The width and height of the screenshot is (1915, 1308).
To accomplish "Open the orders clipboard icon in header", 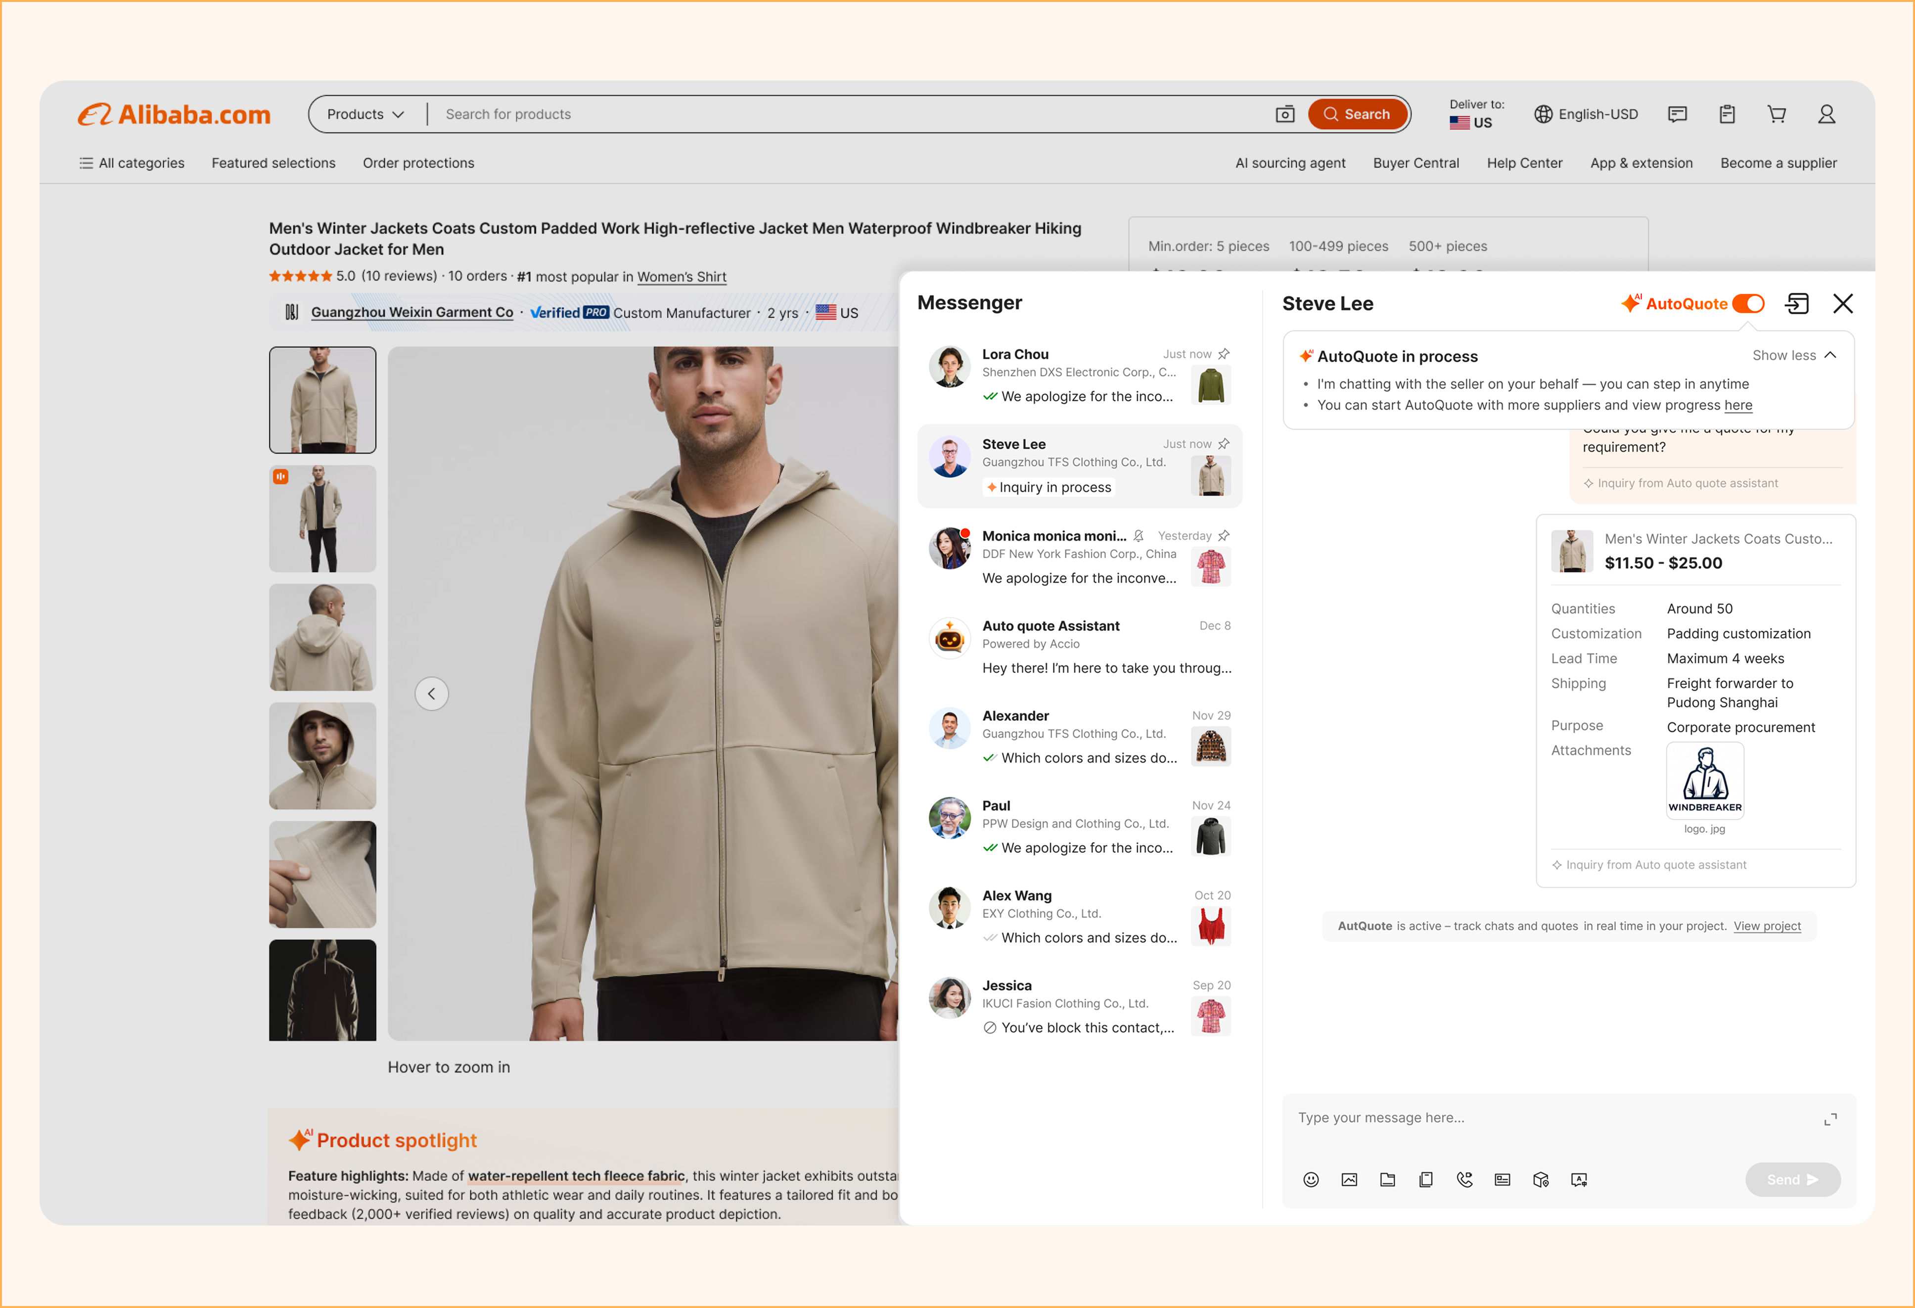I will pos(1727,114).
